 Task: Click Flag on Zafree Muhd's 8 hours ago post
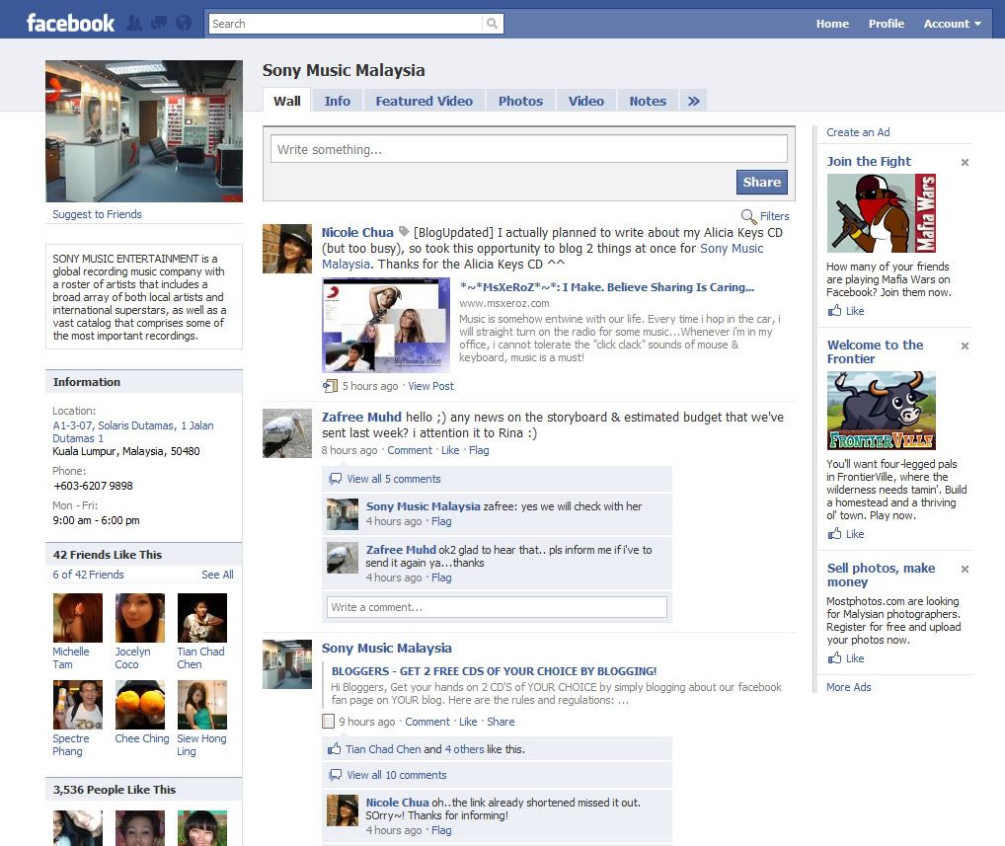pos(479,450)
